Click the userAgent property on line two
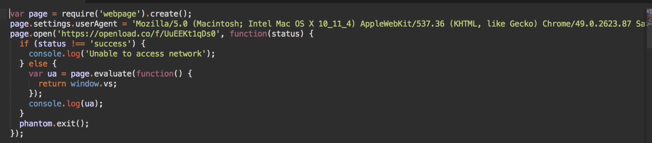652x143 pixels. [96, 24]
